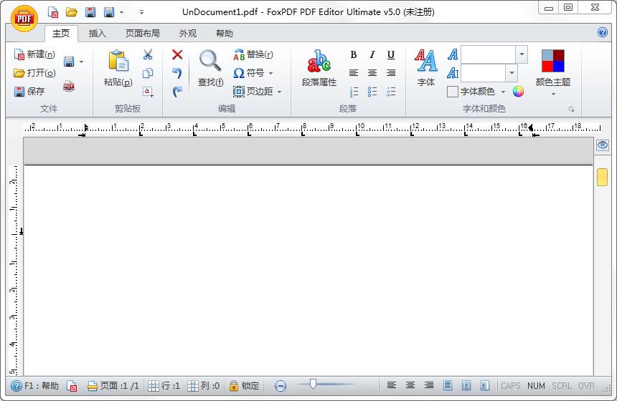Click the 字体颜色 color swatch box
The width and height of the screenshot is (617, 401).
click(x=453, y=92)
